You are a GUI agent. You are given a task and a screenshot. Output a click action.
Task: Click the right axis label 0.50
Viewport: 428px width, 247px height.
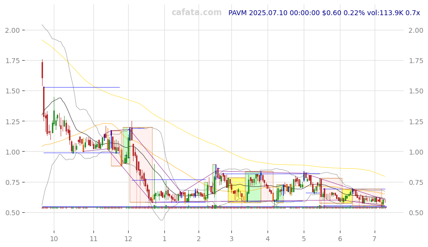click(x=416, y=213)
